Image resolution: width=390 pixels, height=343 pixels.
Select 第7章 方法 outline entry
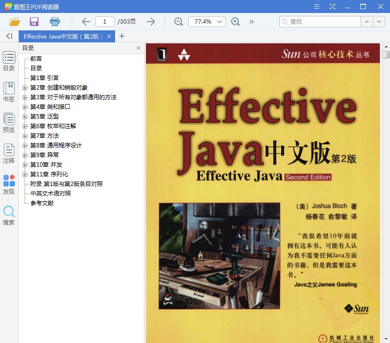click(x=44, y=136)
